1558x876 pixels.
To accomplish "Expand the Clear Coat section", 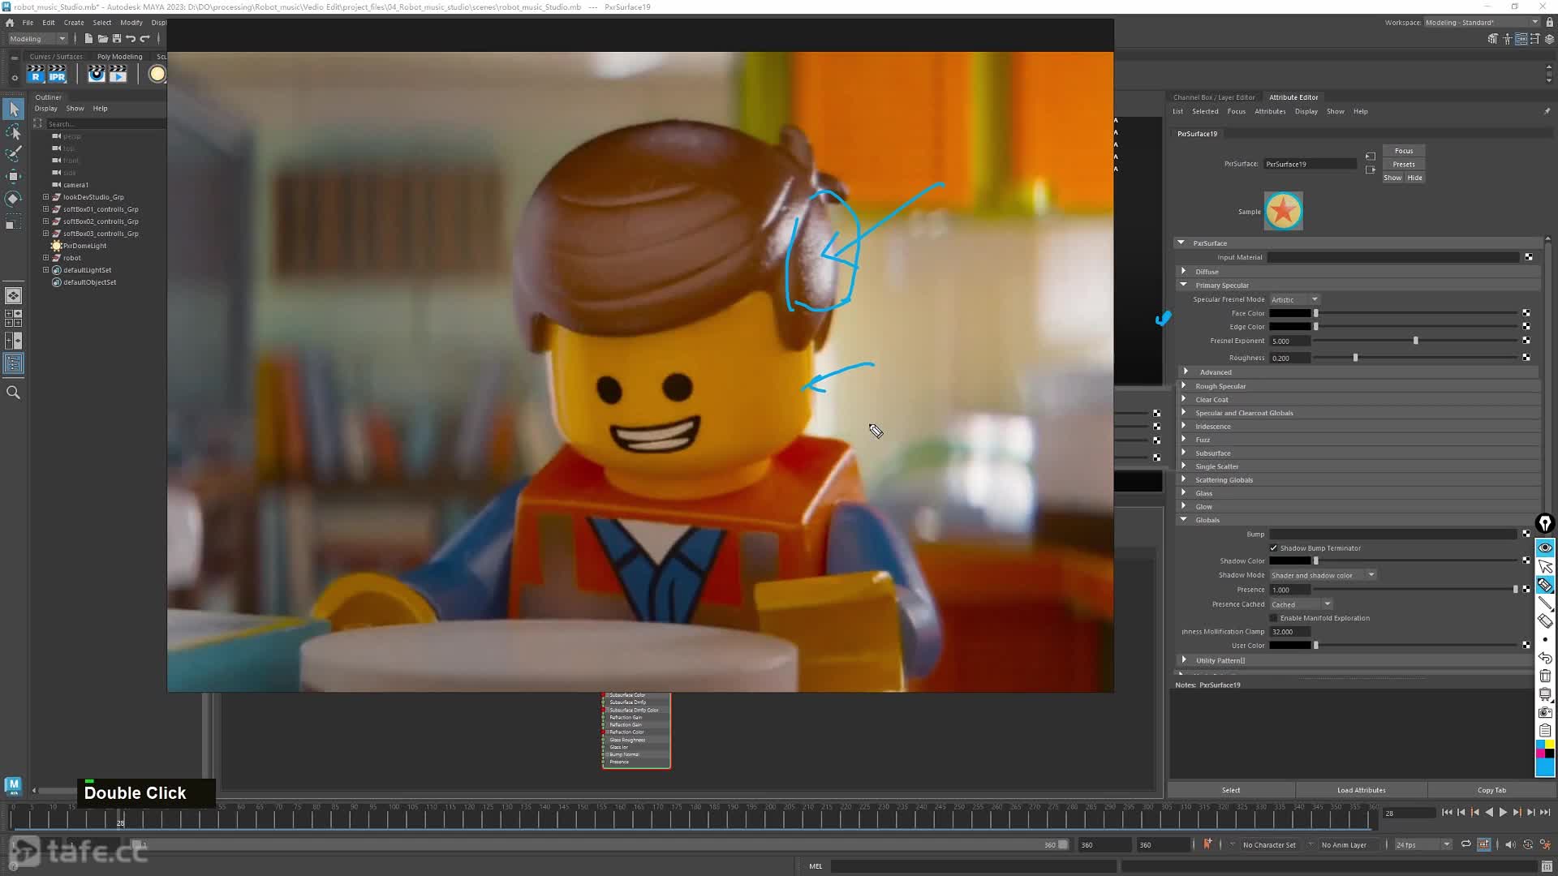I will (1183, 400).
